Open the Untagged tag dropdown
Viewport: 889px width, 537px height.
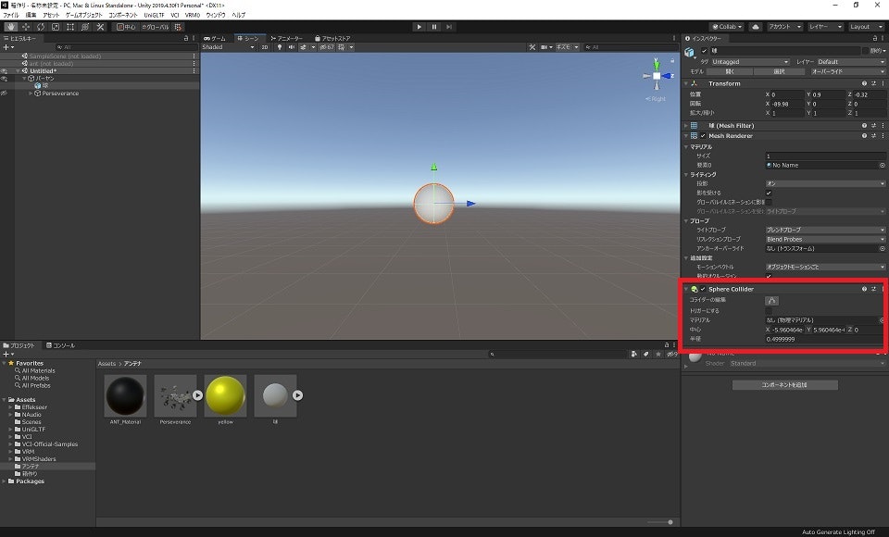(750, 62)
